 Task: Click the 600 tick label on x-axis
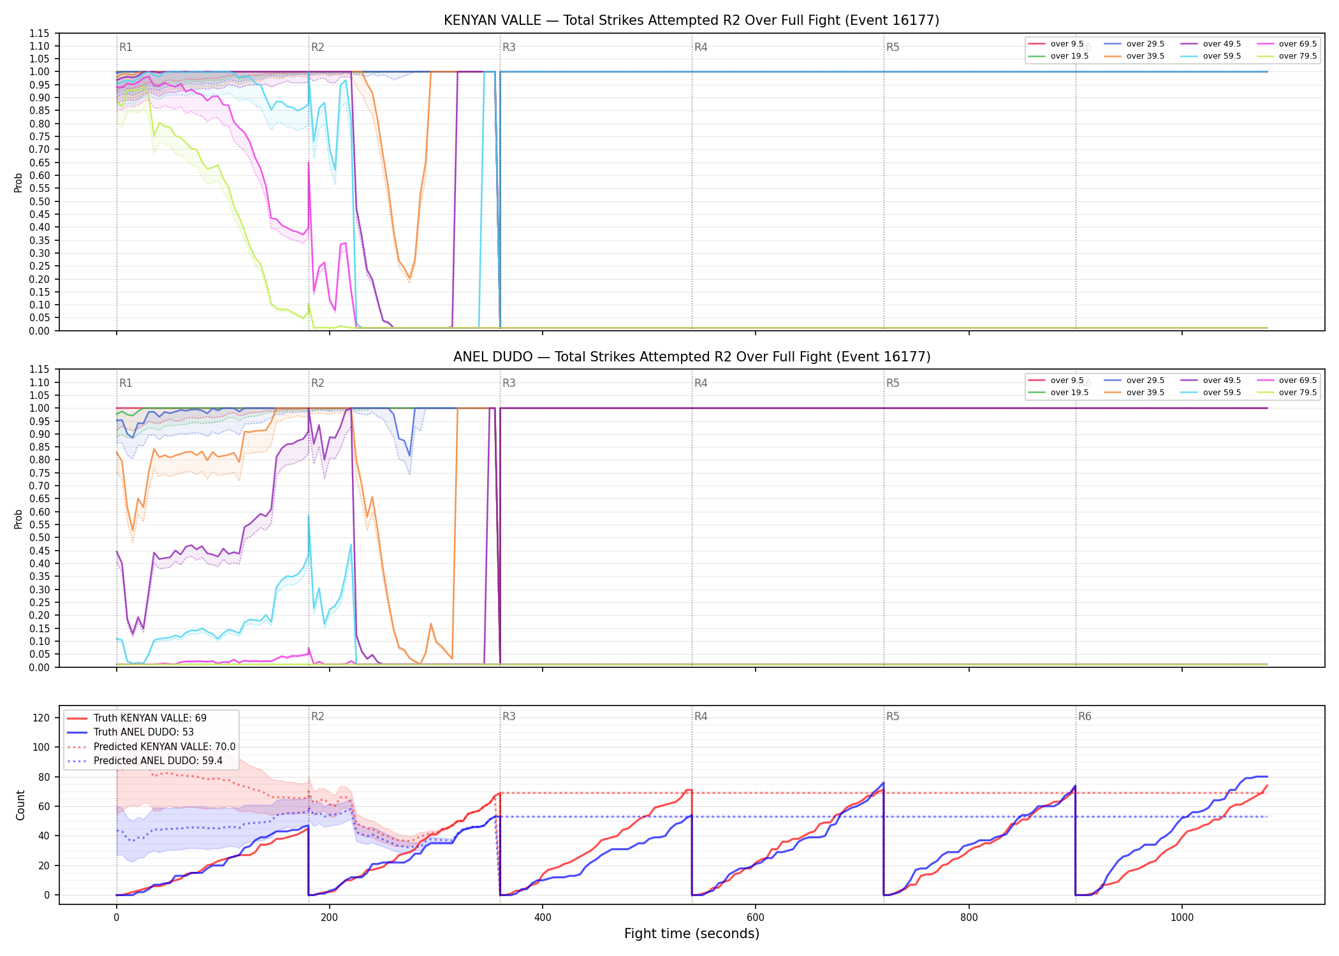(x=756, y=917)
